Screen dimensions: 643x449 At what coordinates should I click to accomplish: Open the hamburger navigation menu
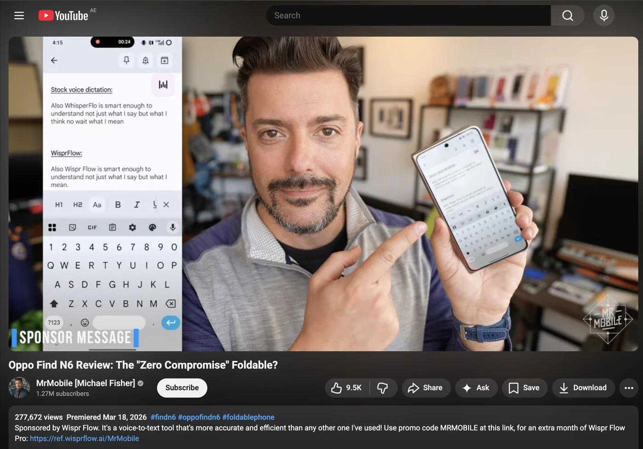pyautogui.click(x=19, y=15)
